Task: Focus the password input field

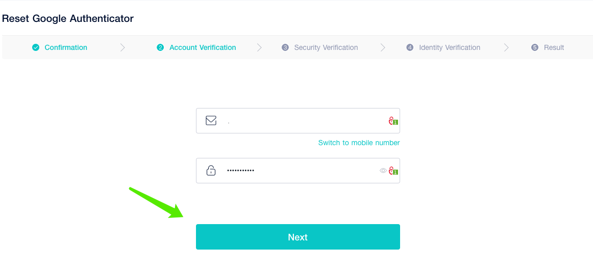Action: [x=301, y=171]
